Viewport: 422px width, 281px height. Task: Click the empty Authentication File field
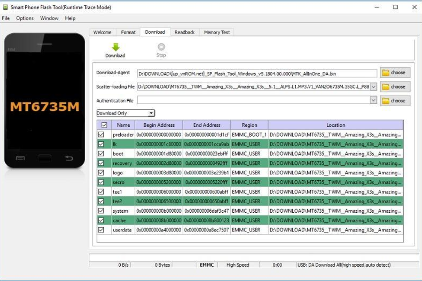coord(254,100)
